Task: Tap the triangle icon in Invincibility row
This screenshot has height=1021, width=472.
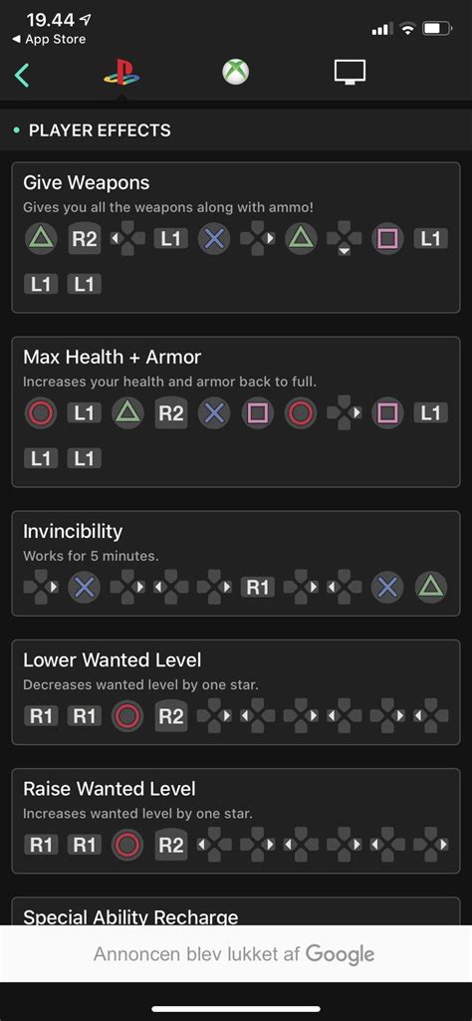Action: (431, 588)
